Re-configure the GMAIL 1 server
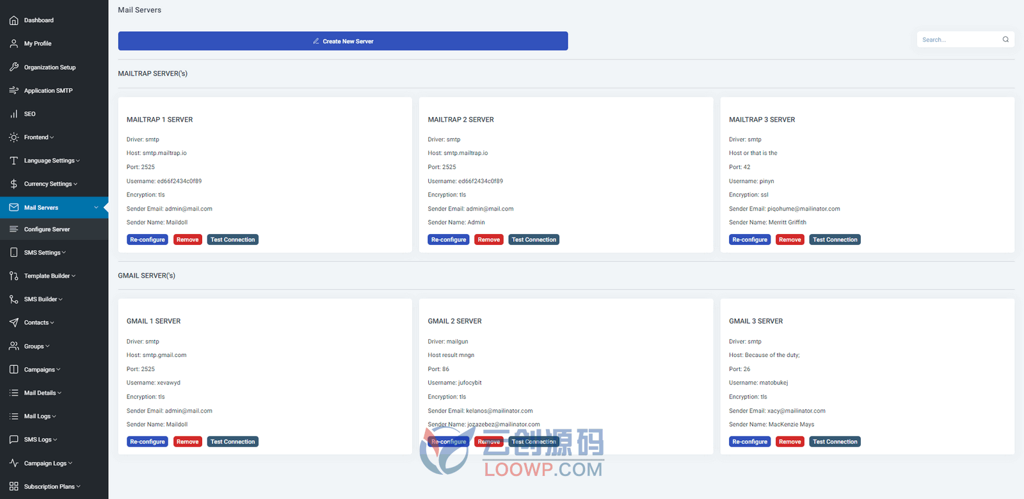 (147, 442)
